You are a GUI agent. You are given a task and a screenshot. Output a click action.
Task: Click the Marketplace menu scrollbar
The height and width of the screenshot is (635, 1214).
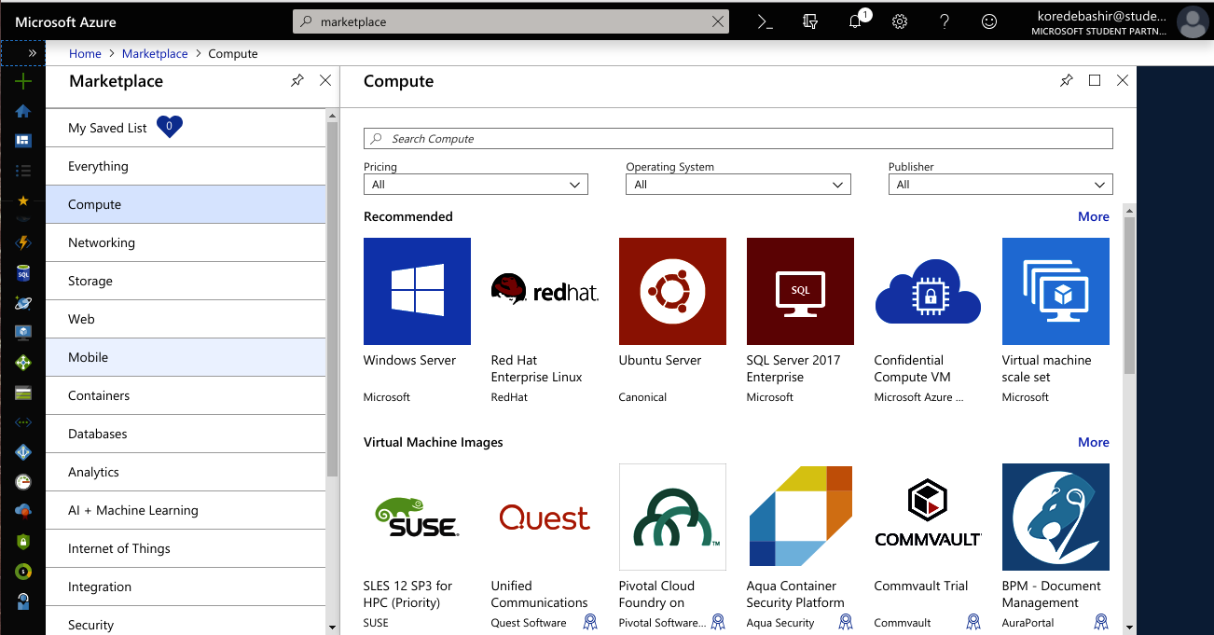tap(332, 298)
